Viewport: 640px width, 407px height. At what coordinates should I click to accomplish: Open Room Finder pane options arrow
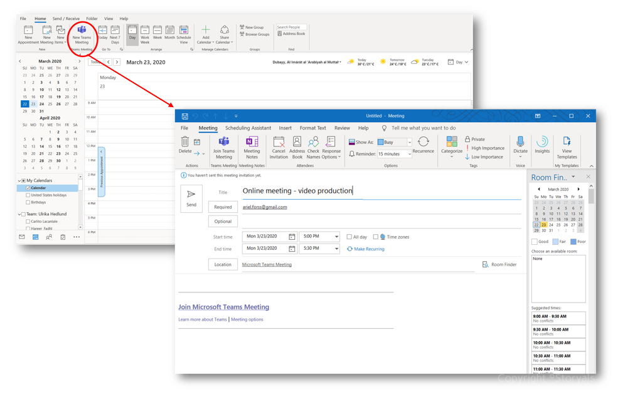tap(573, 177)
